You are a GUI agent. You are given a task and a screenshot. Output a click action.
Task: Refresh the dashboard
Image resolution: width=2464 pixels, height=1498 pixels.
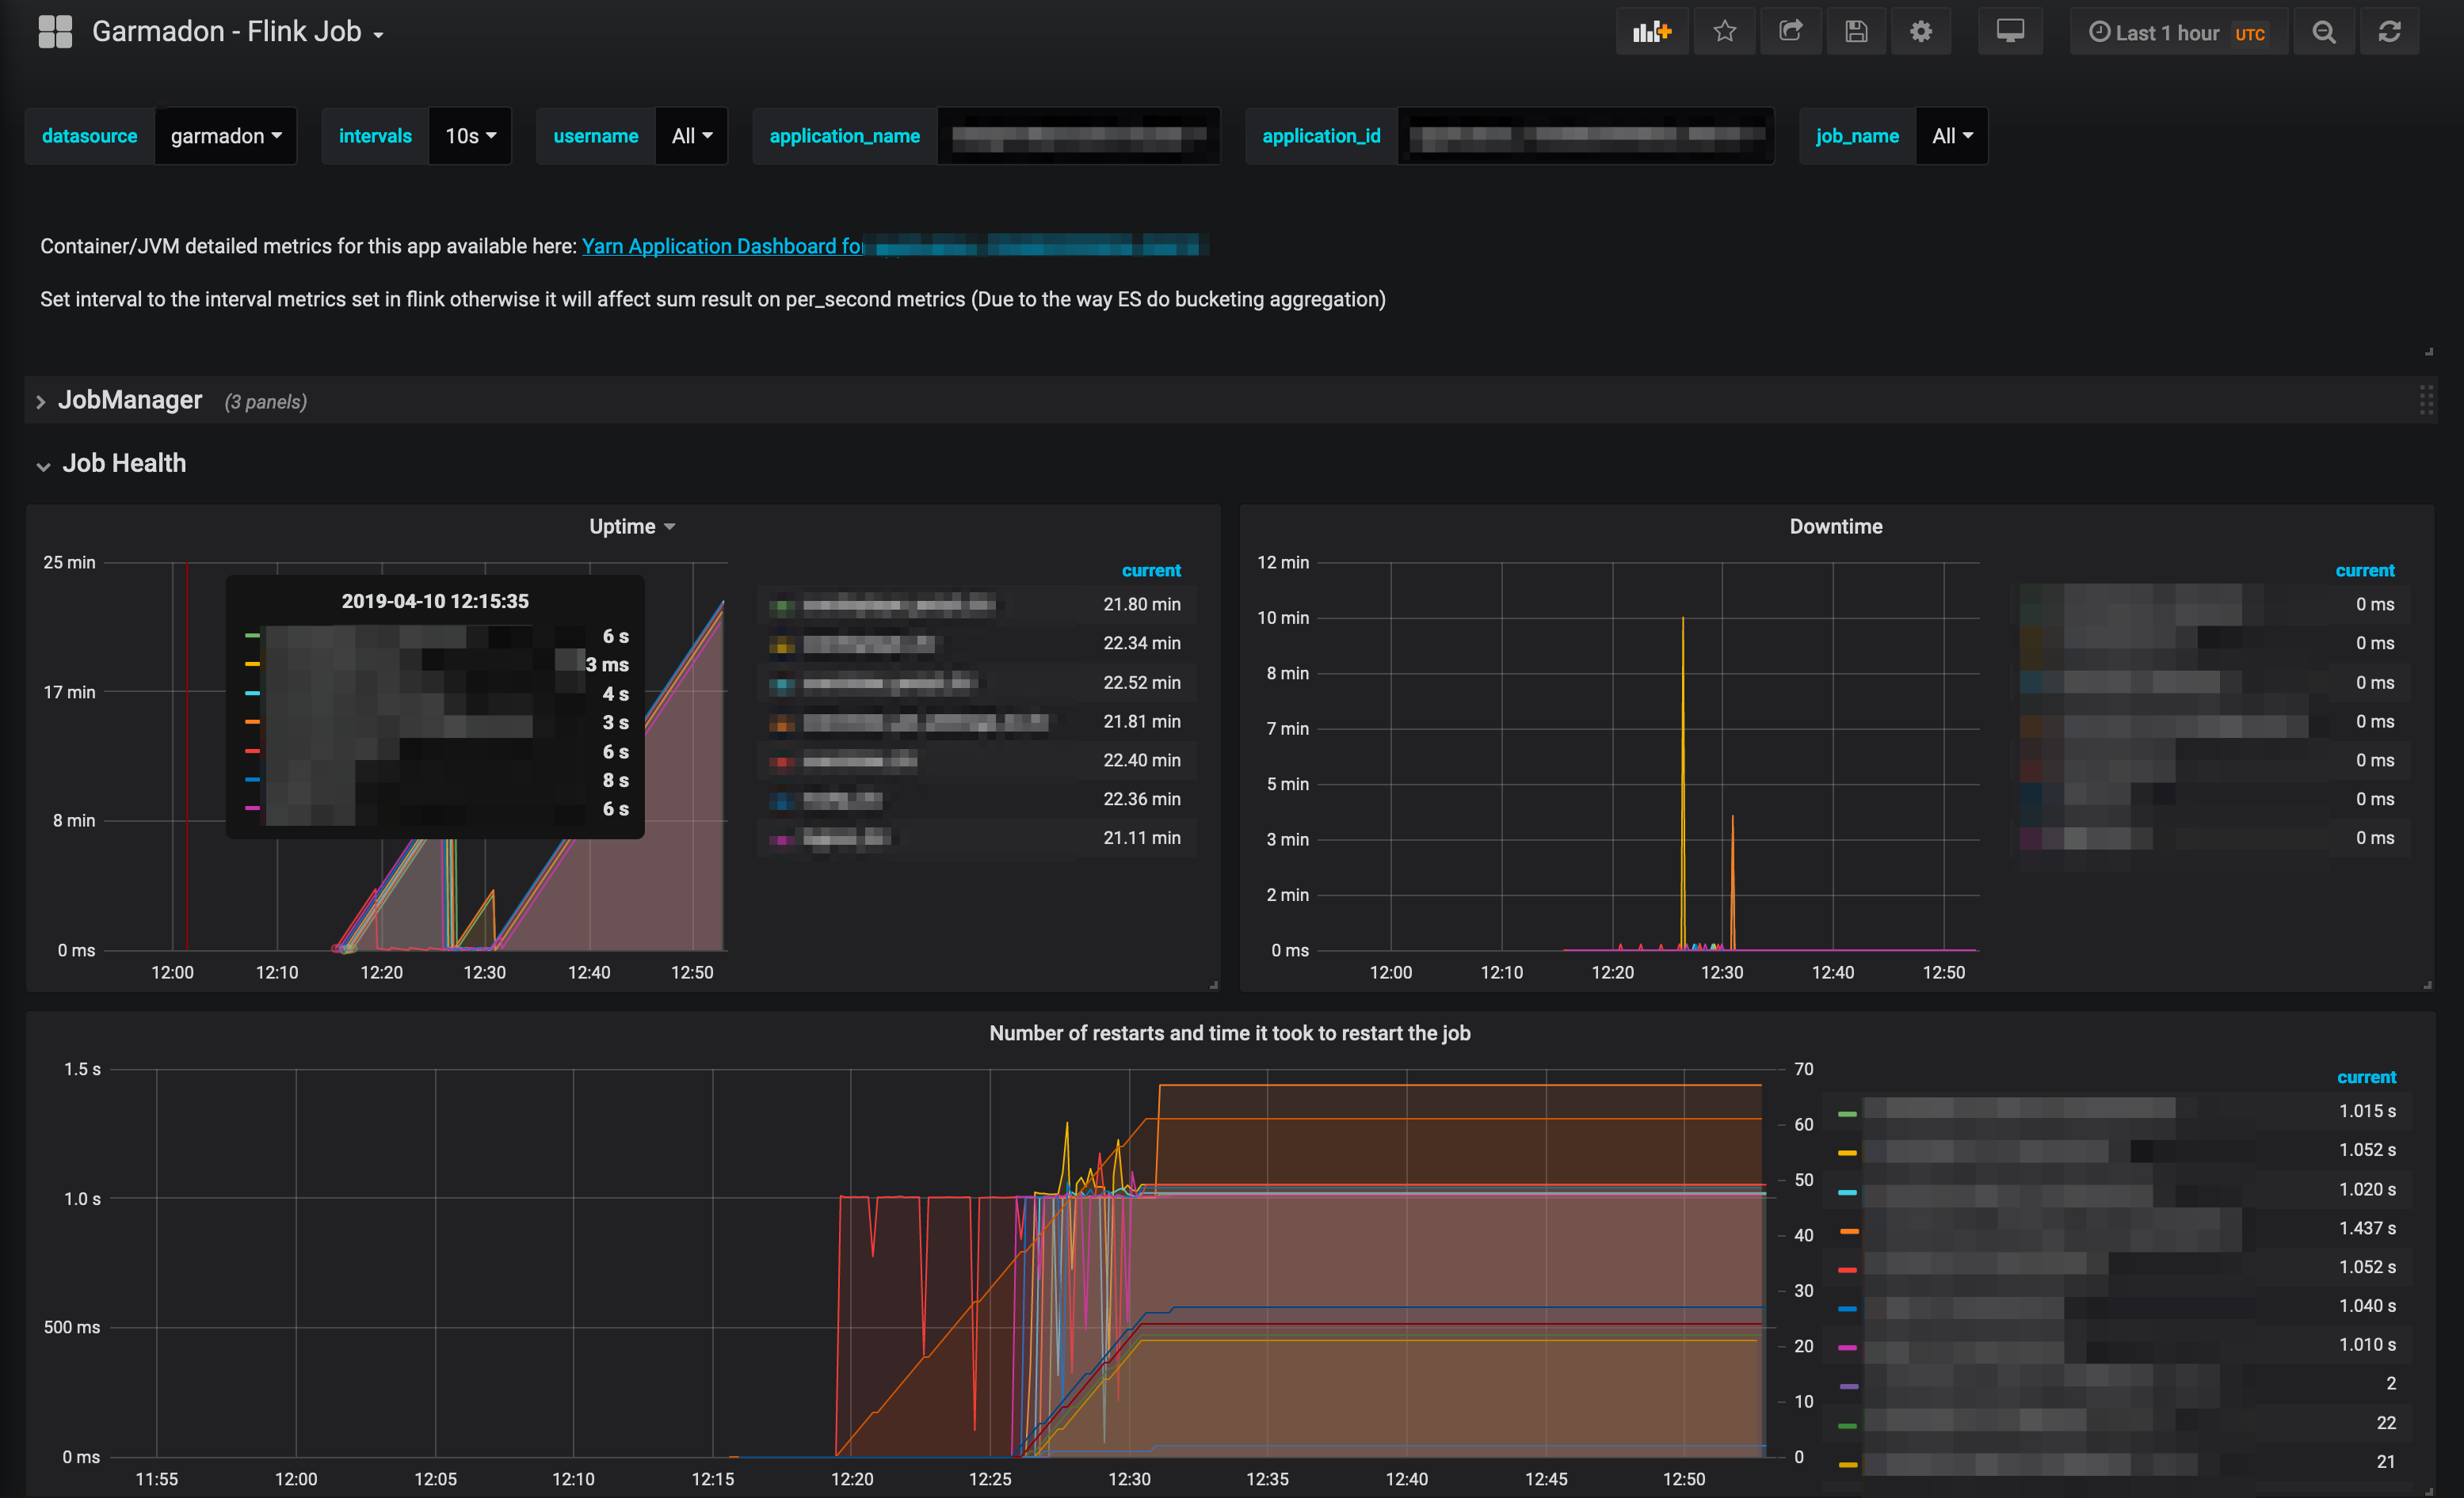(x=2389, y=32)
